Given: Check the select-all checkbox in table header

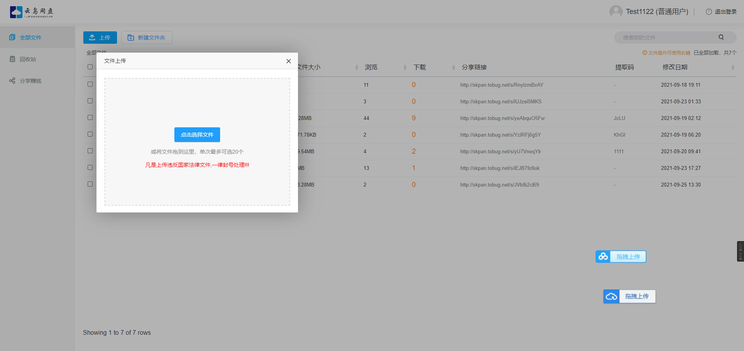Looking at the screenshot, I should pos(90,67).
